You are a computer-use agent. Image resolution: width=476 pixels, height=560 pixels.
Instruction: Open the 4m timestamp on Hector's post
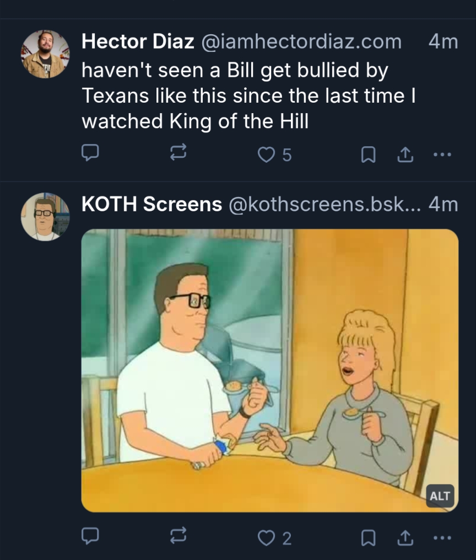pyautogui.click(x=442, y=41)
